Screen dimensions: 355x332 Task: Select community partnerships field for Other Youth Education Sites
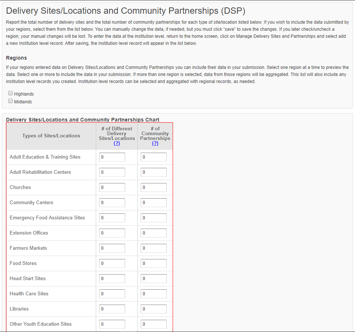click(x=154, y=324)
